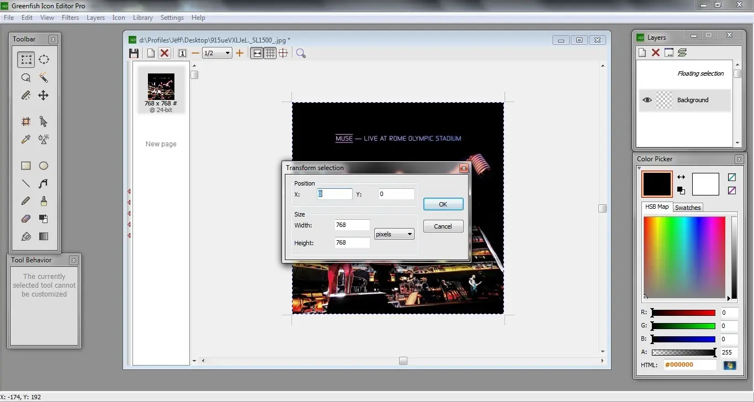The image size is (754, 402).
Task: Select the Rectangle Select tool
Action: click(26, 60)
